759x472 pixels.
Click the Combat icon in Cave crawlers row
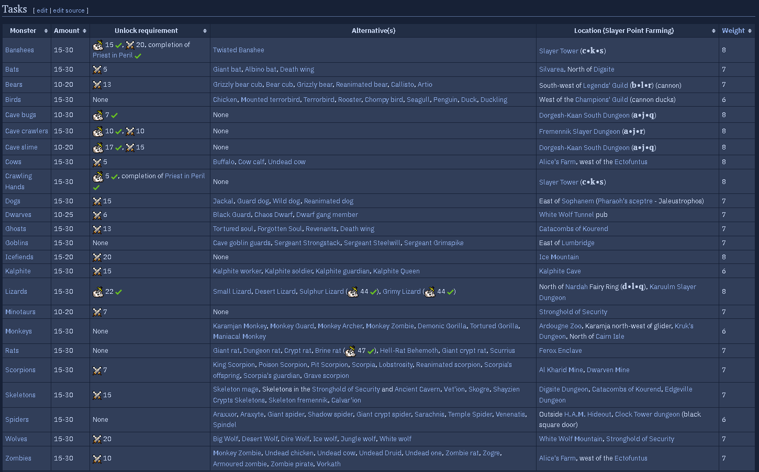pos(130,131)
